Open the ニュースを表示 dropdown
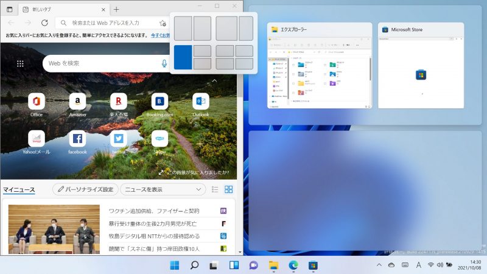 tap(163, 189)
